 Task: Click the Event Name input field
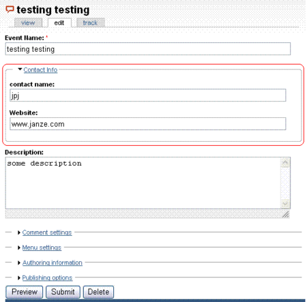pos(148,49)
